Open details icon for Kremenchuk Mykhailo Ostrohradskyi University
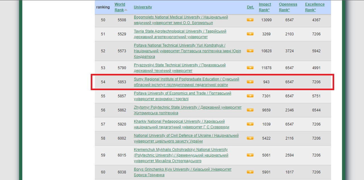 [x=250, y=155]
